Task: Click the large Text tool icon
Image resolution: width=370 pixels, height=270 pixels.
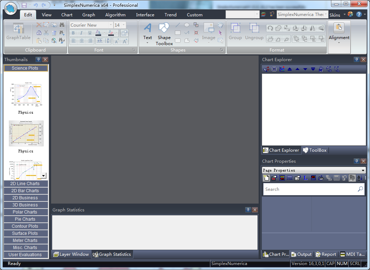Action: 148,28
